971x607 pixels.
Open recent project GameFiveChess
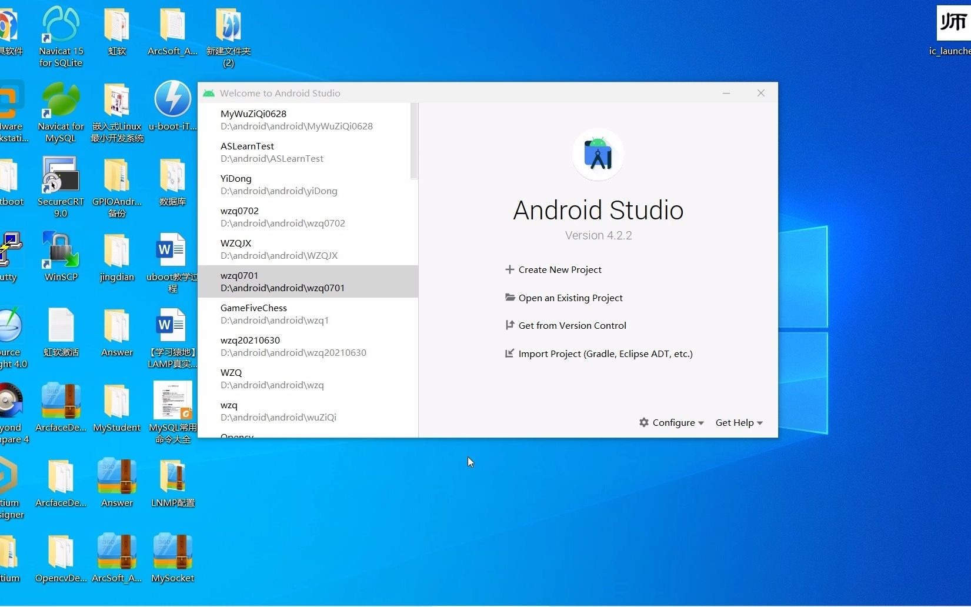[x=308, y=313]
